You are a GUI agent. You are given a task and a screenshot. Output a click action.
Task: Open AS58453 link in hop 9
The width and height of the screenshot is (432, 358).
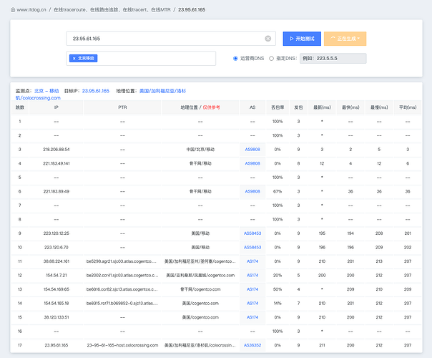252,233
